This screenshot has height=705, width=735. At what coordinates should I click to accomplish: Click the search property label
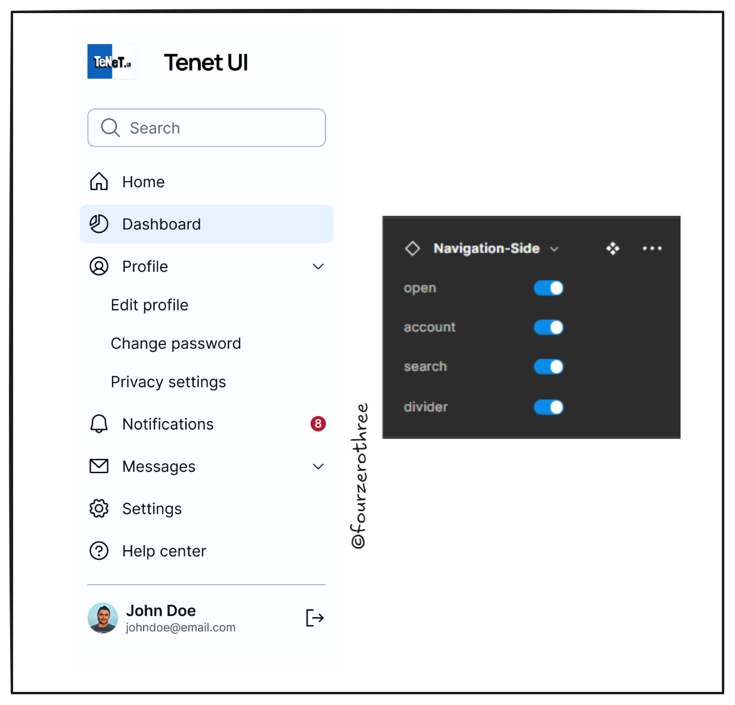pyautogui.click(x=425, y=367)
